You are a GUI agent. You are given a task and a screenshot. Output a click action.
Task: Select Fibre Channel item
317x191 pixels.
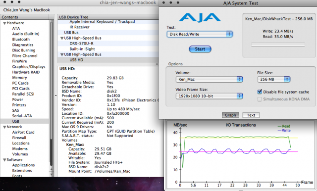[25, 56]
